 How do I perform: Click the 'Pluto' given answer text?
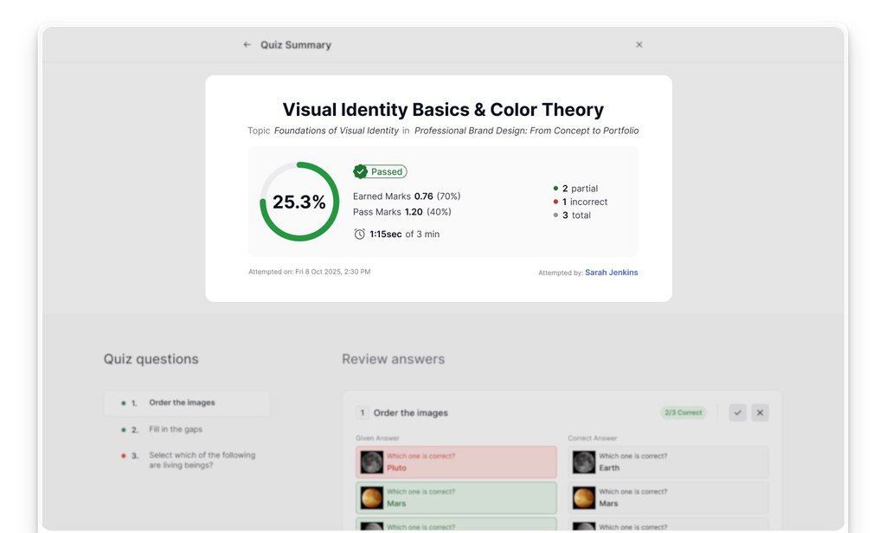tap(396, 468)
